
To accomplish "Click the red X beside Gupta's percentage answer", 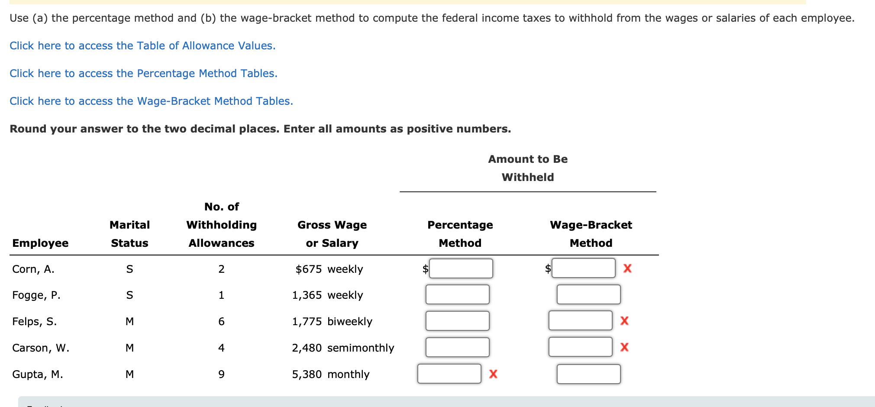I will tap(493, 374).
